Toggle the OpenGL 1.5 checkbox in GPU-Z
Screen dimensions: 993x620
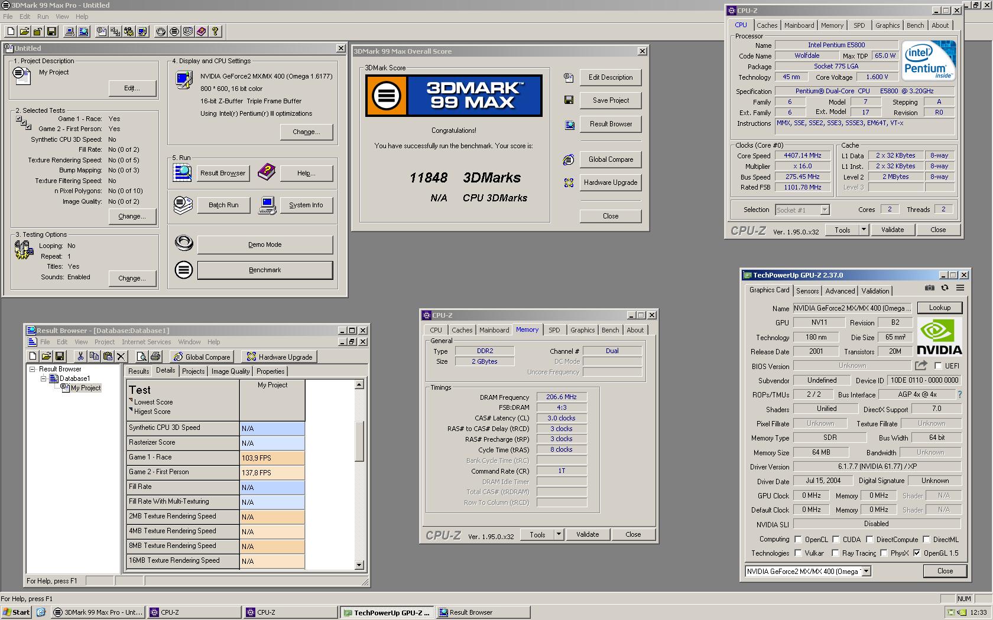point(917,553)
